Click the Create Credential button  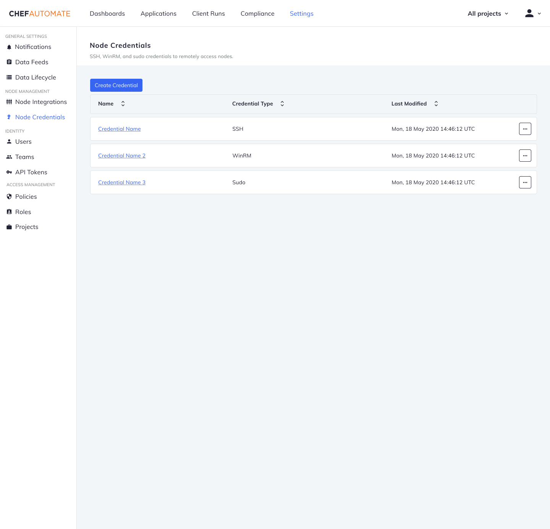pos(116,85)
